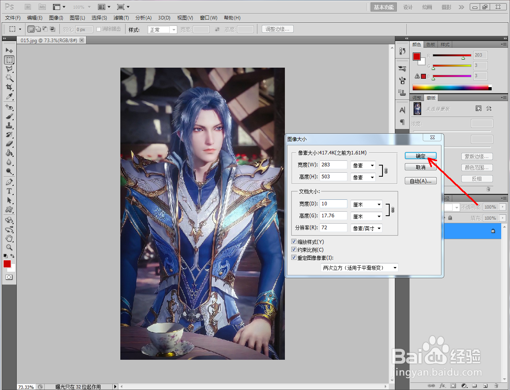The height and width of the screenshot is (390, 510).
Task: Select the Crop tool
Action: tap(9, 87)
